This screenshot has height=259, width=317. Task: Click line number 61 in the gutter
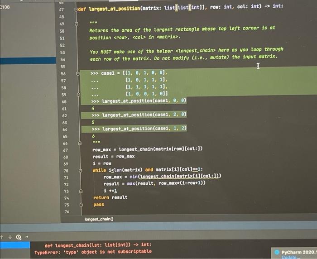(64, 109)
